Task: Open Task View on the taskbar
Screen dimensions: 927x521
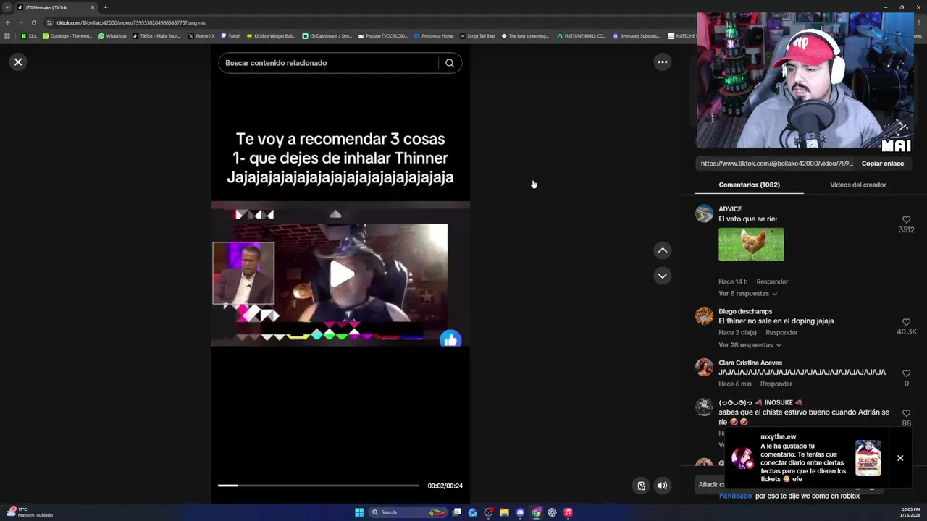Action: point(457,512)
